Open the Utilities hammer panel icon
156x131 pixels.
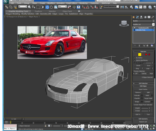click(153, 17)
